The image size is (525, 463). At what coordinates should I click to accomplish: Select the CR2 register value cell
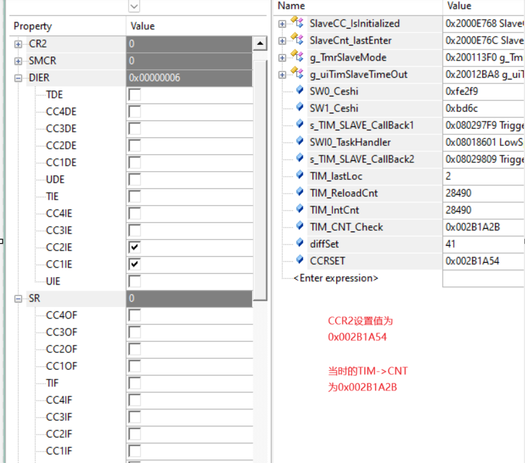189,44
